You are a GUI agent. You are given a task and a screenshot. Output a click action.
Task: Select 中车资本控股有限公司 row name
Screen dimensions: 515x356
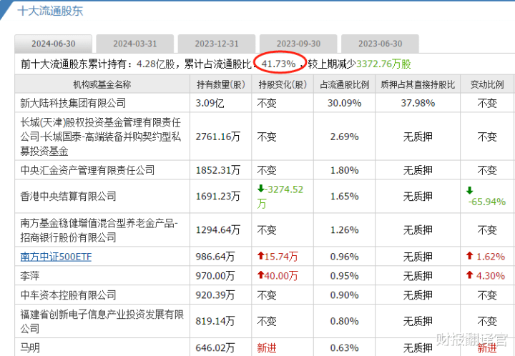(69, 295)
